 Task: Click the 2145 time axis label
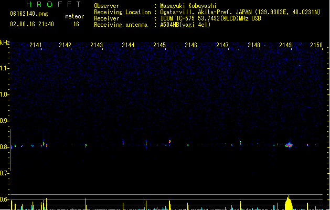(x=159, y=45)
